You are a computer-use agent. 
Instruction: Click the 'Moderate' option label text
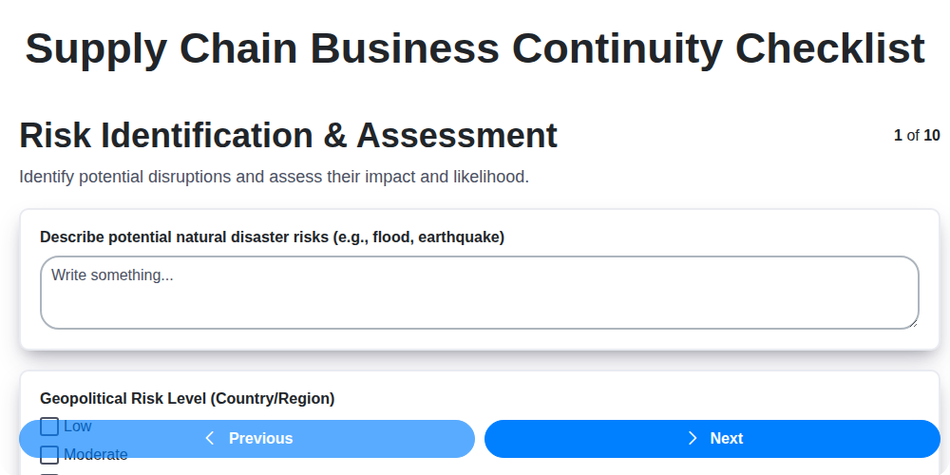[96, 455]
